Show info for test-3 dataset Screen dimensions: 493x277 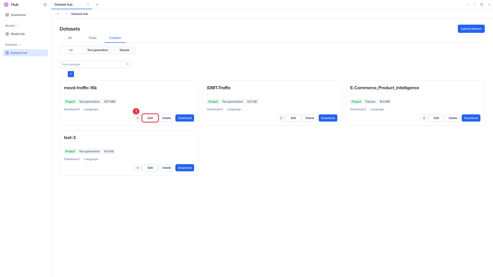[x=138, y=168]
